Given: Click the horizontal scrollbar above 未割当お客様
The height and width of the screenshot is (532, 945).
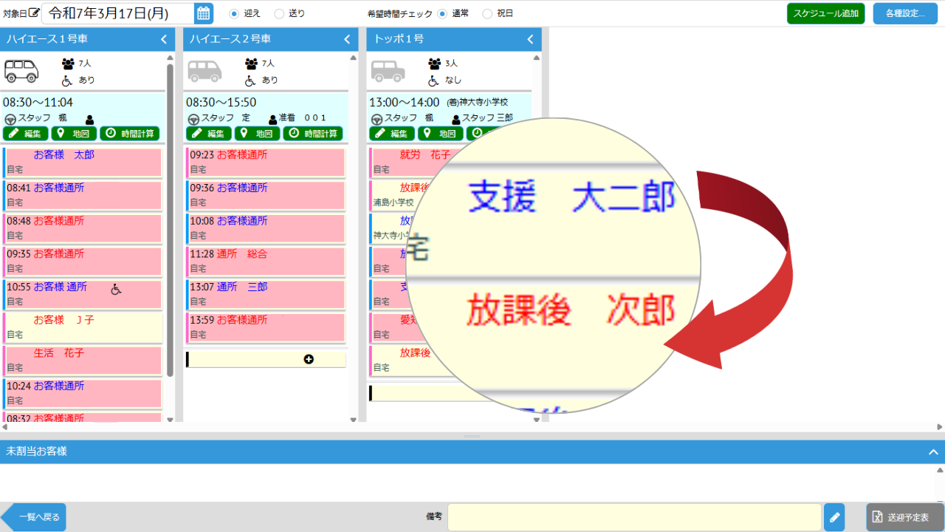Looking at the screenshot, I should (x=472, y=427).
